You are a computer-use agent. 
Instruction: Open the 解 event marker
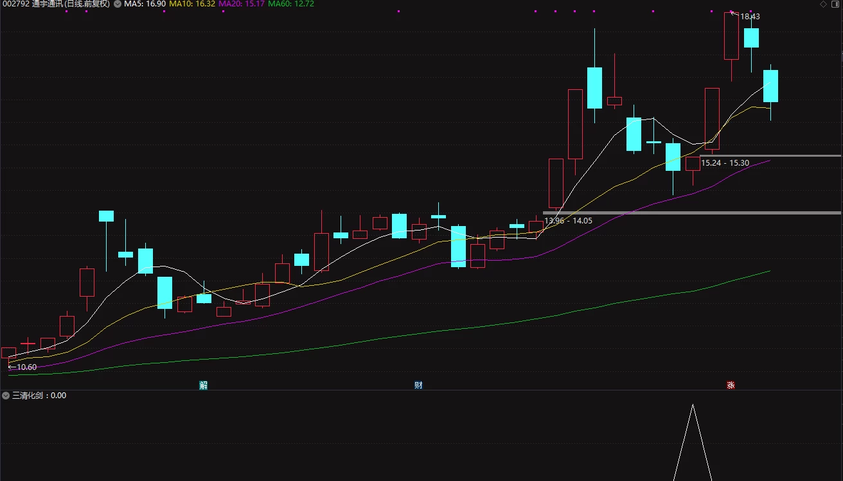204,385
